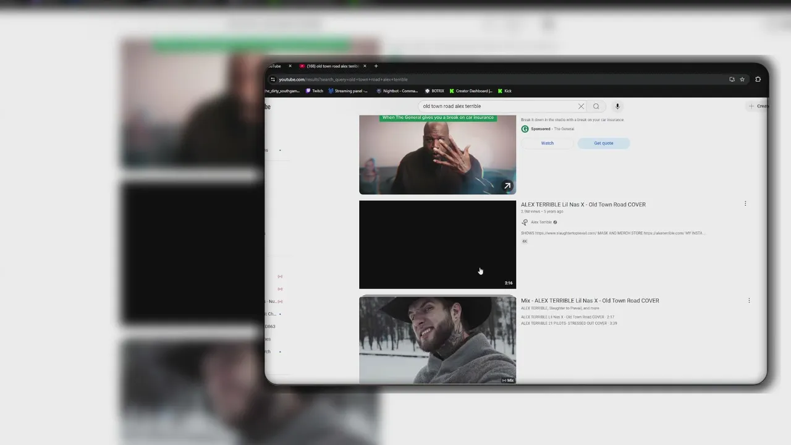The image size is (791, 445).
Task: Open the the_dirty_southgam bookmark
Action: [282, 91]
